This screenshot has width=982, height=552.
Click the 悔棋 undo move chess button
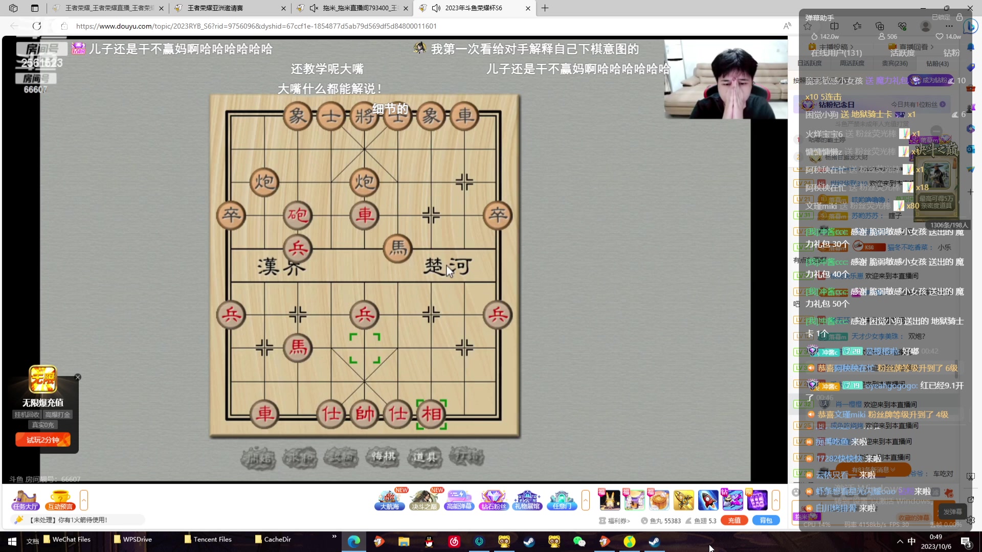[383, 456]
